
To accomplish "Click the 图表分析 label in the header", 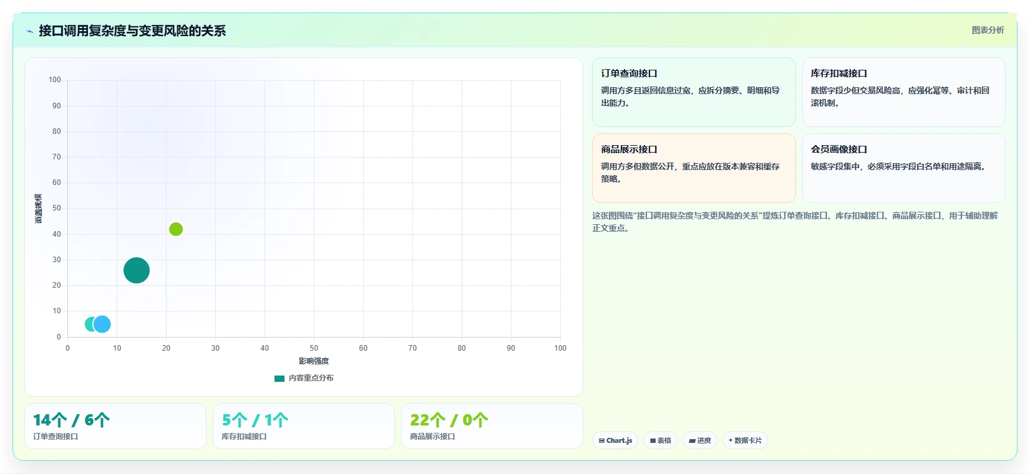I will [x=988, y=30].
